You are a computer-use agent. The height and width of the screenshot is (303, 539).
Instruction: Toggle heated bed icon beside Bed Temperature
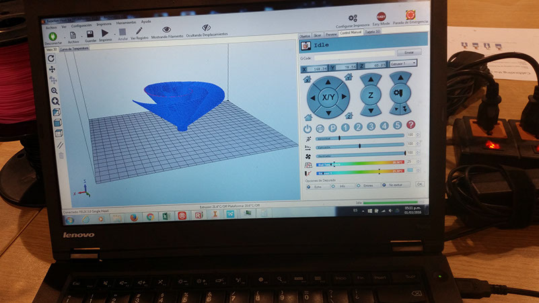point(308,165)
